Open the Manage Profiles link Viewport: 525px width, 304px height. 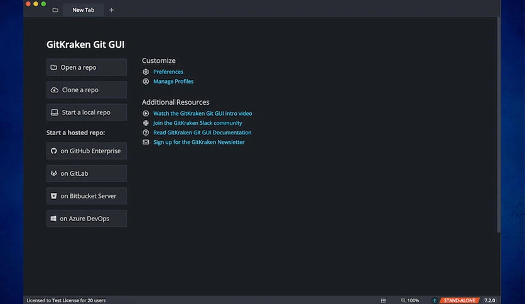[x=173, y=82]
